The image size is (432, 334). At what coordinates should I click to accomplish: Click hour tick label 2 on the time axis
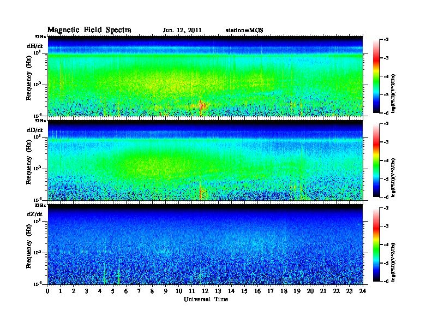click(x=74, y=291)
